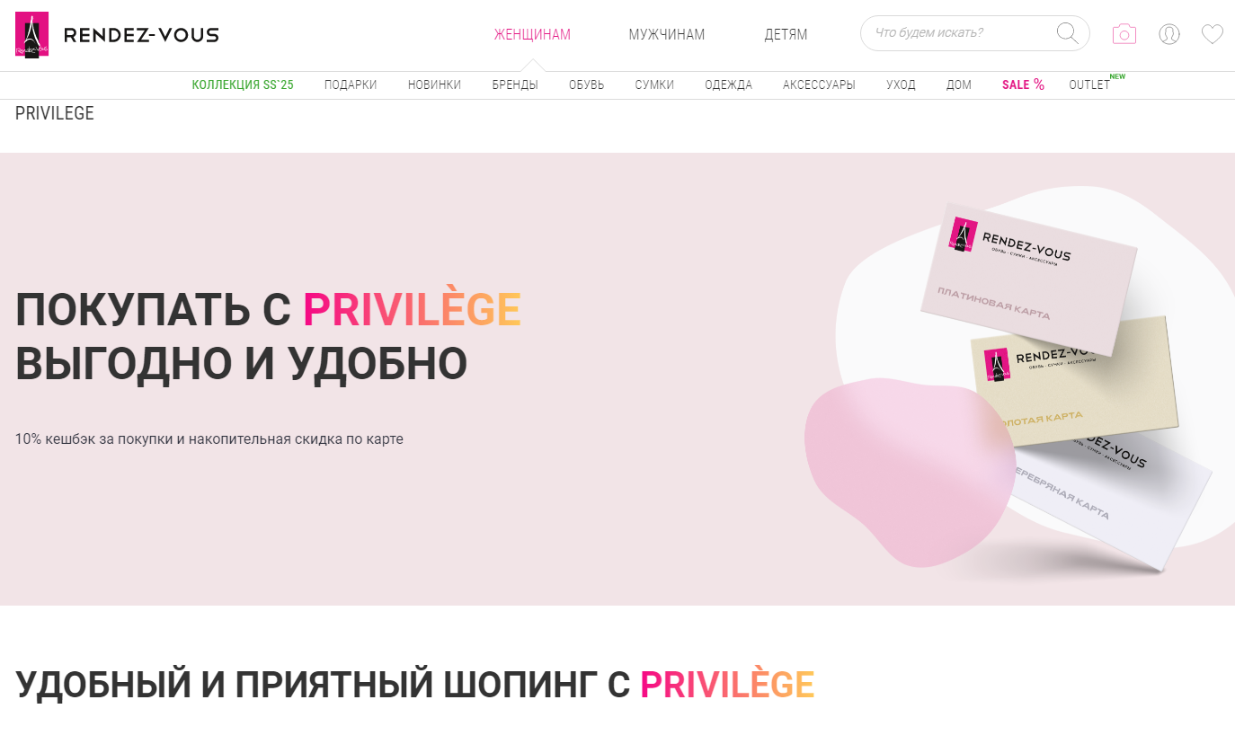Go to the SALE % section
This screenshot has width=1235, height=744.
pyautogui.click(x=1023, y=84)
